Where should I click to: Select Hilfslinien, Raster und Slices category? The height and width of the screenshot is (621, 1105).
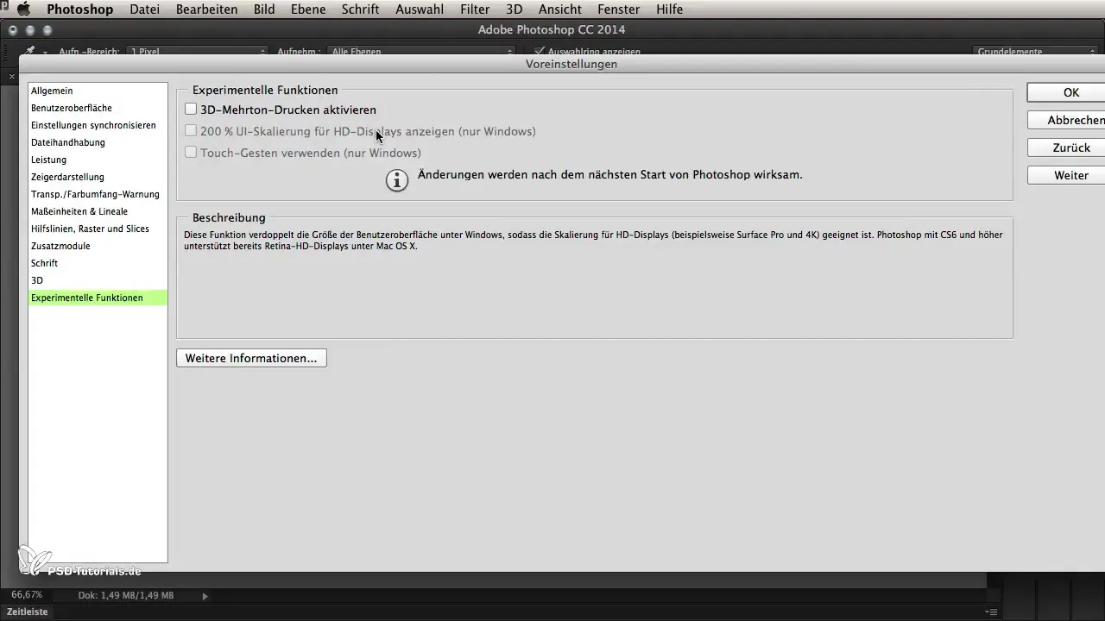[x=98, y=229]
